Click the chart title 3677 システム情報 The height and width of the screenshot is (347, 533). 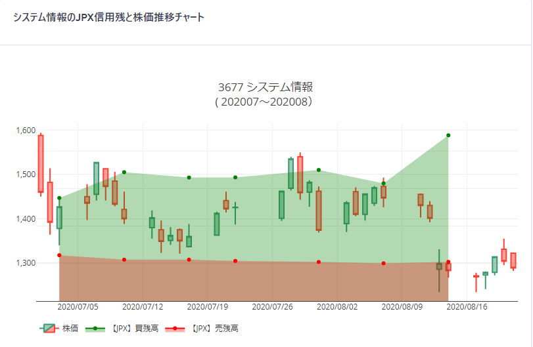[265, 87]
